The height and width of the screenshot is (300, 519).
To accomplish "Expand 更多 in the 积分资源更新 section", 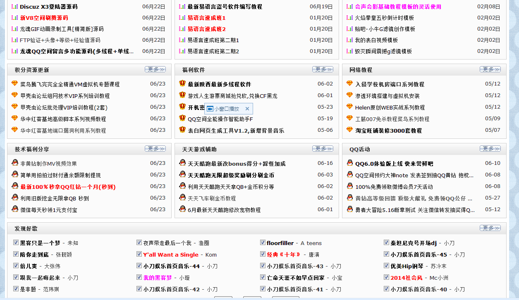I will [155, 69].
